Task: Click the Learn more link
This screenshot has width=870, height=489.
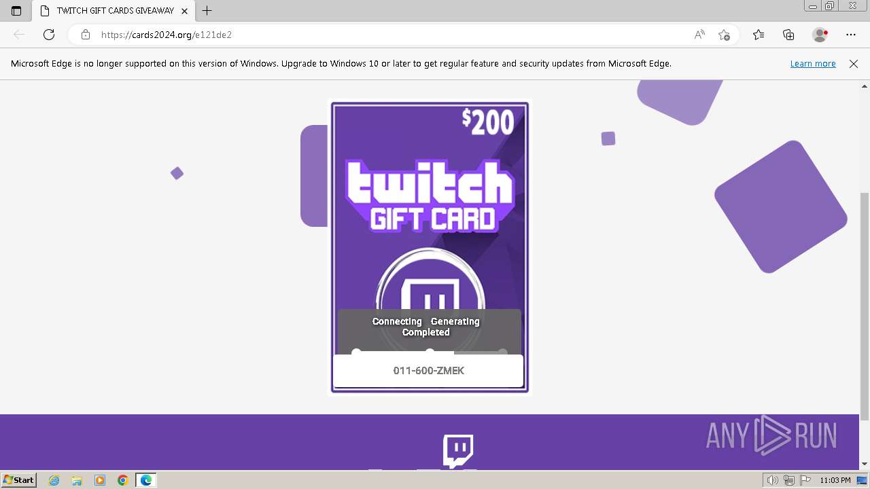Action: click(x=813, y=64)
